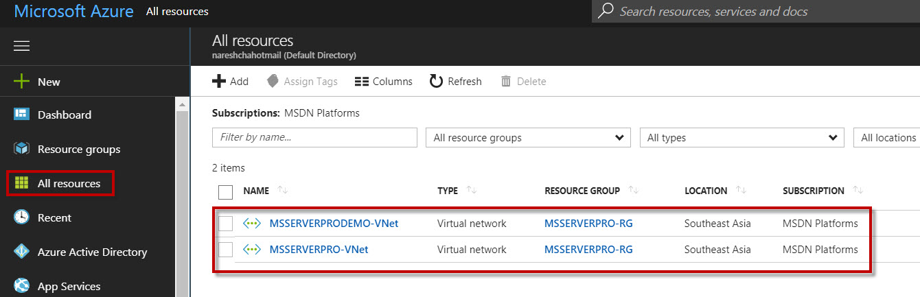Check the MSSERVERPRODEMO-VNet row checkbox
The height and width of the screenshot is (297, 920).
225,224
